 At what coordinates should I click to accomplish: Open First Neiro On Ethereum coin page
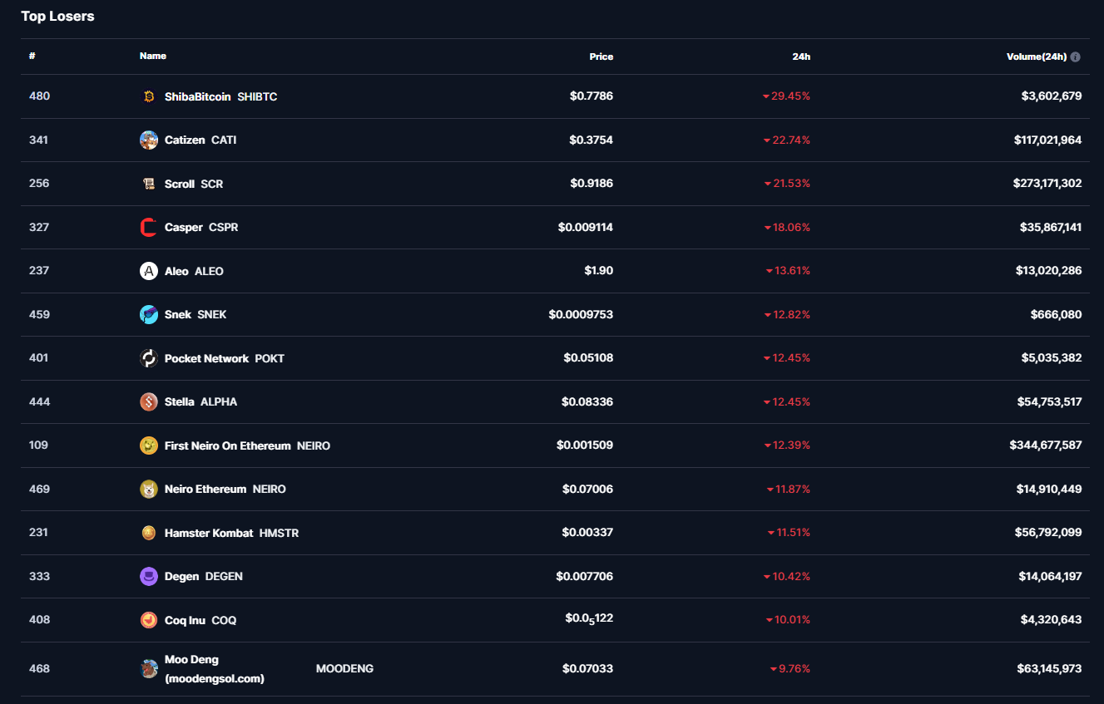[x=227, y=446]
